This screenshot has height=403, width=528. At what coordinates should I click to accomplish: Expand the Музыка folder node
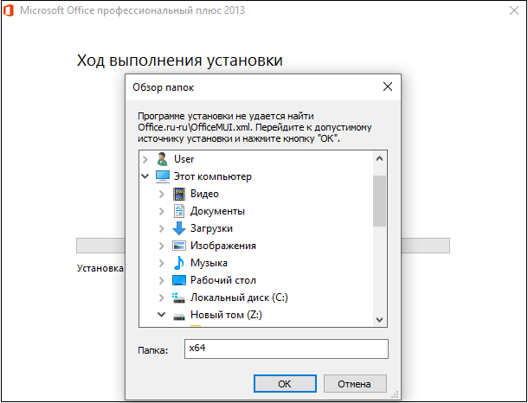[x=162, y=263]
